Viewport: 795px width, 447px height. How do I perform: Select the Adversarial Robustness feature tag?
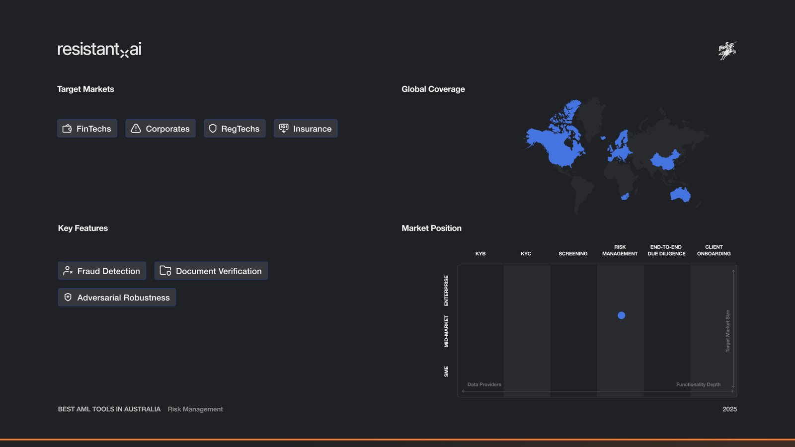pyautogui.click(x=117, y=297)
